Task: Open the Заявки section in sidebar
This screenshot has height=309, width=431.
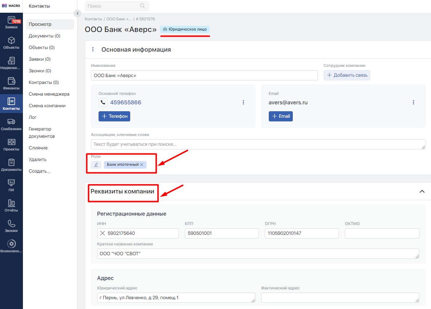Action: (11, 22)
